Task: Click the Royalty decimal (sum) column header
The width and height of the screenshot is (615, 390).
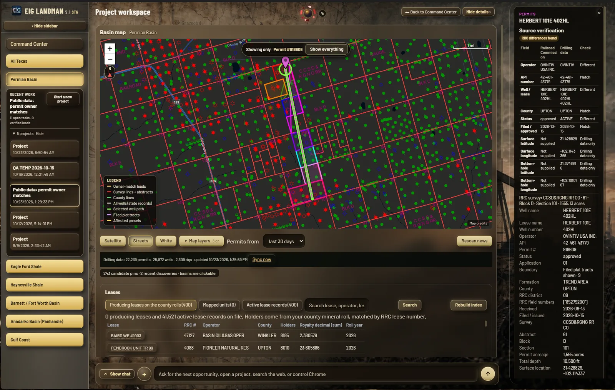Action: pos(321,325)
